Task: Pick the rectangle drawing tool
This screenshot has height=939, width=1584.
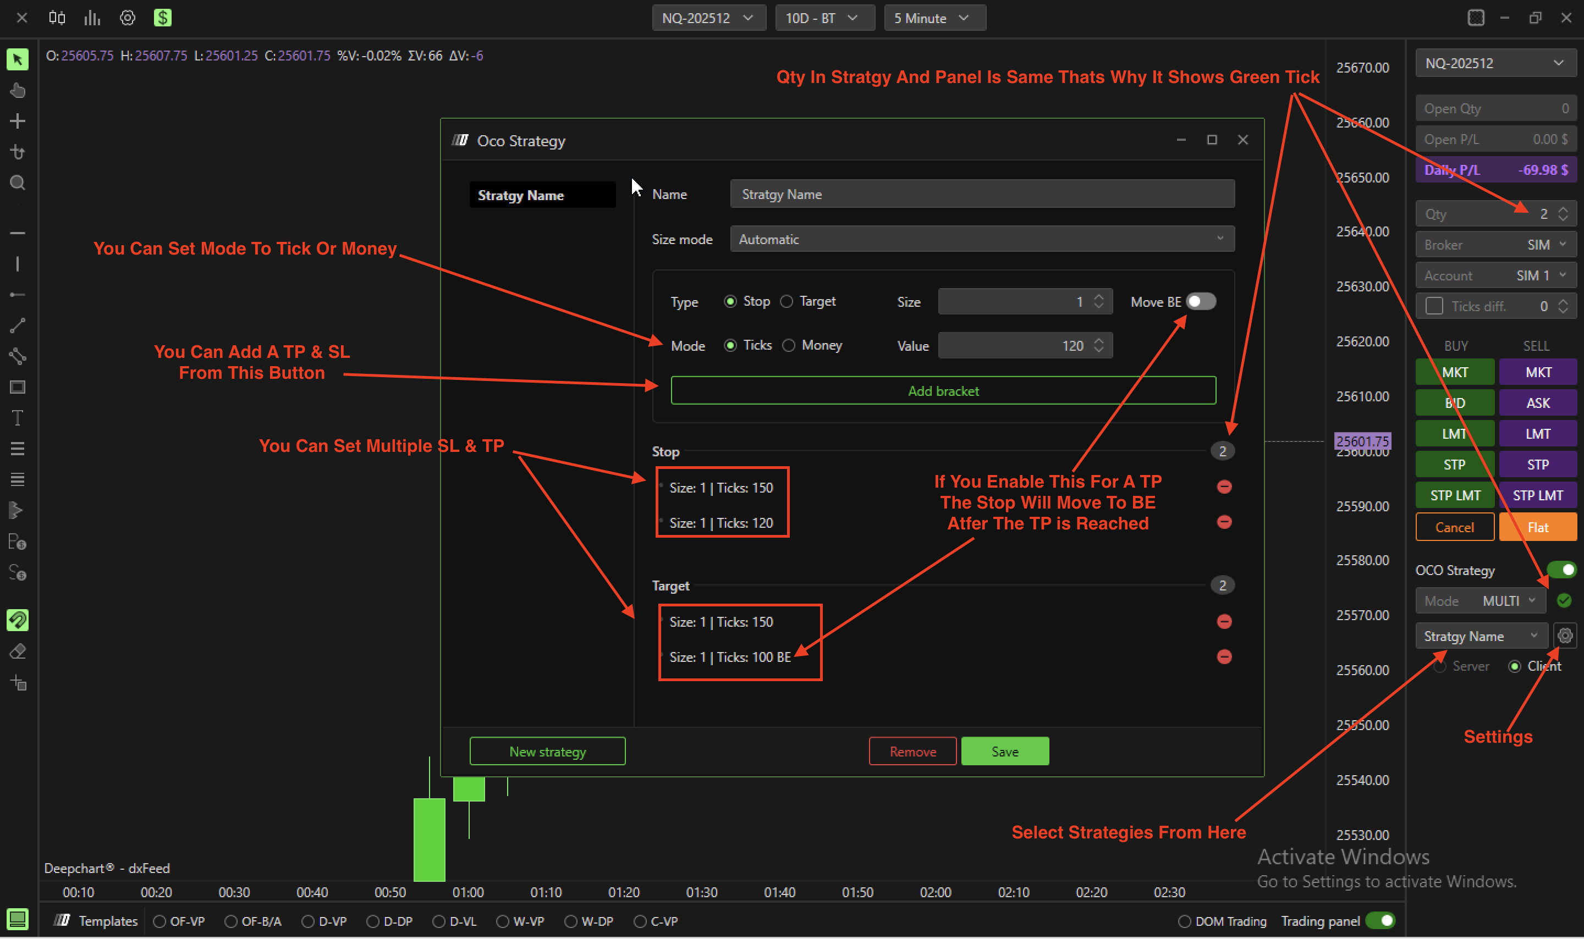Action: 18,387
